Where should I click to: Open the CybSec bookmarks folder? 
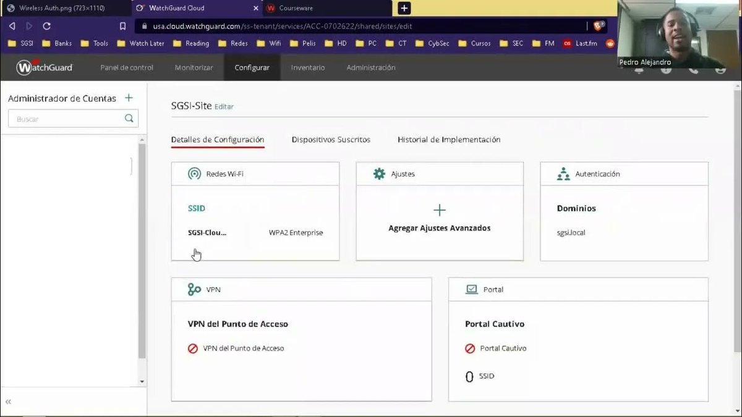click(432, 43)
